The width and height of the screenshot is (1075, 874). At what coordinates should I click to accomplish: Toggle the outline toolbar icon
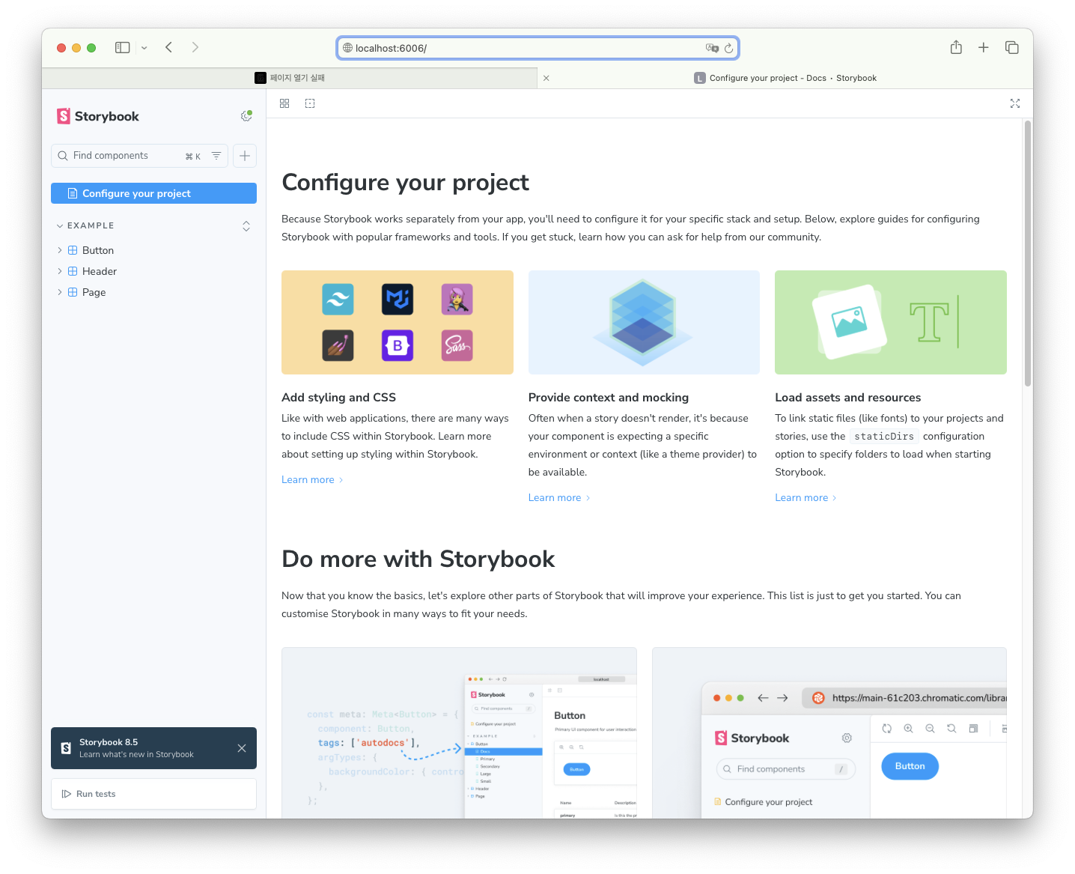point(310,103)
